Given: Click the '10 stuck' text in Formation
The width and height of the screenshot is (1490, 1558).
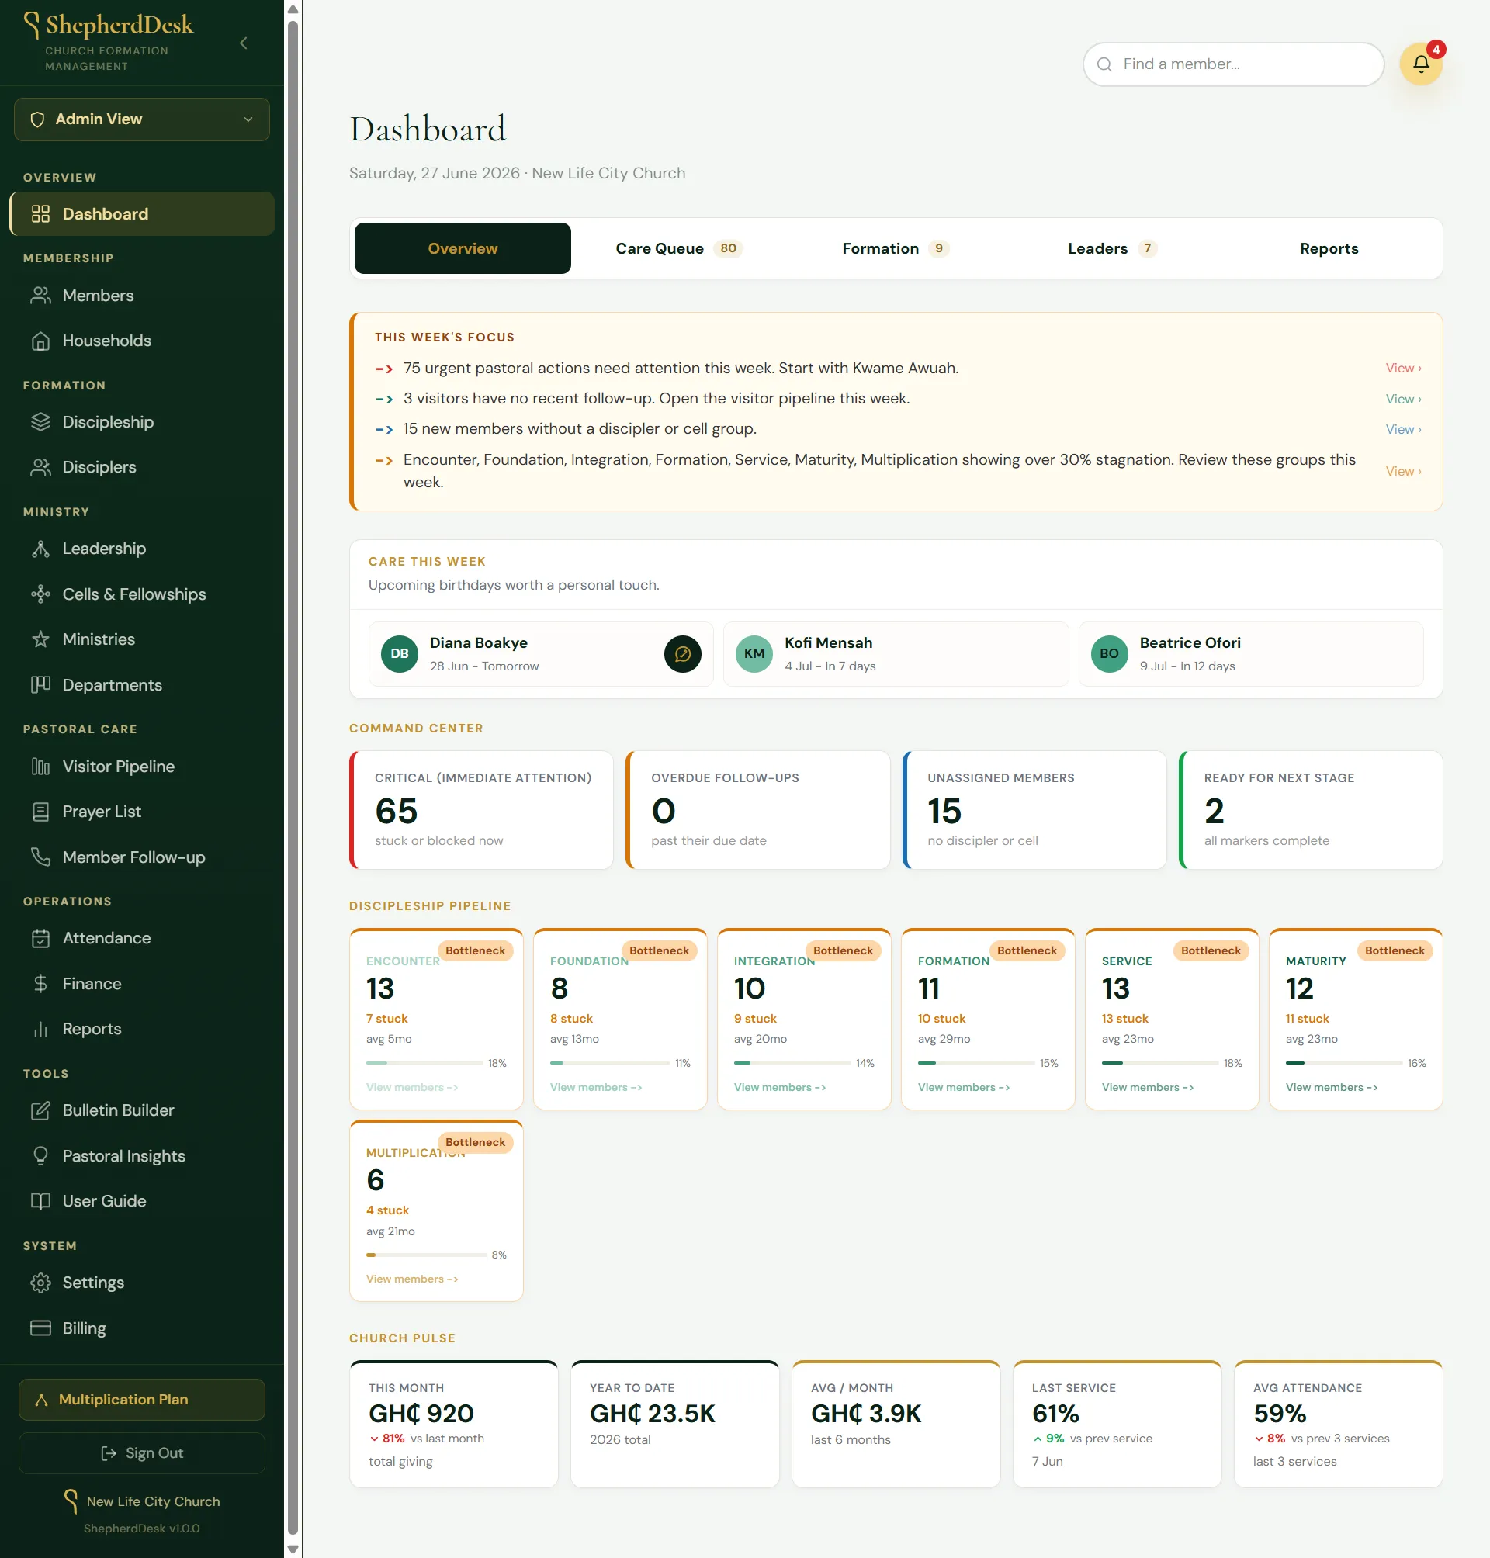Looking at the screenshot, I should 941,1019.
